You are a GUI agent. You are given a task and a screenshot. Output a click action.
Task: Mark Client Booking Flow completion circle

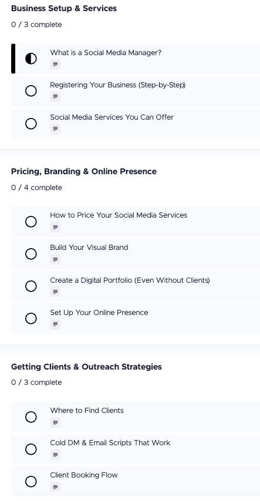(x=31, y=482)
